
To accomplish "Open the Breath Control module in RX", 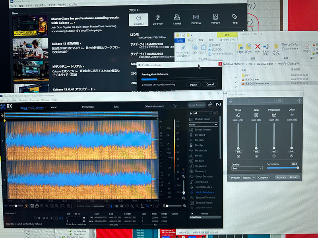I will pyautogui.click(x=200, y=130).
